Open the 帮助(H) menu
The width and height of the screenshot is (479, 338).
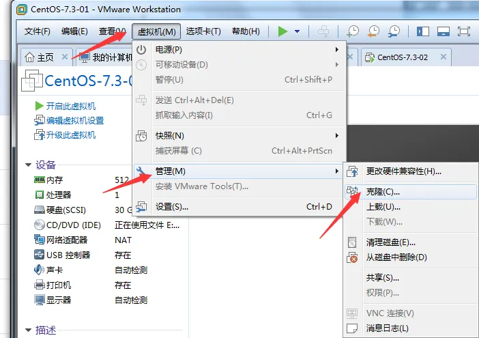pyautogui.click(x=246, y=31)
